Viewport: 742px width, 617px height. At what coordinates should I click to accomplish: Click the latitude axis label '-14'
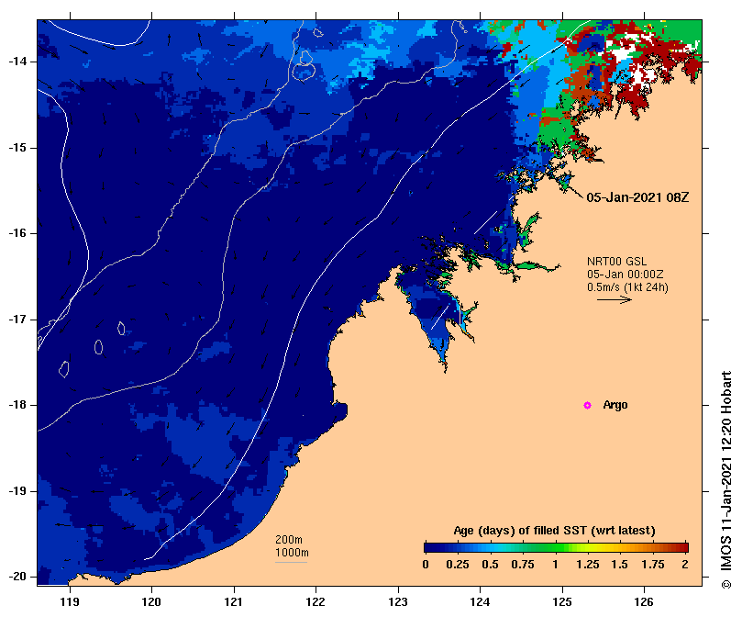pyautogui.click(x=17, y=62)
